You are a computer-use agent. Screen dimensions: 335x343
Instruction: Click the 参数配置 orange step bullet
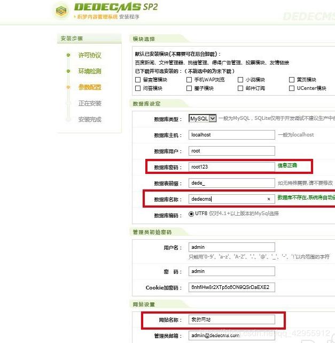click(x=68, y=87)
